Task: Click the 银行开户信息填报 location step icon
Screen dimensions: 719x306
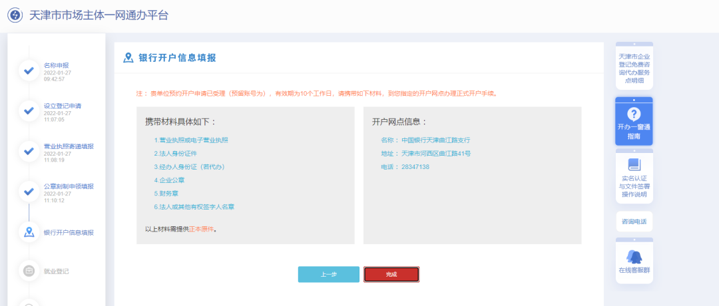Action: pos(29,231)
